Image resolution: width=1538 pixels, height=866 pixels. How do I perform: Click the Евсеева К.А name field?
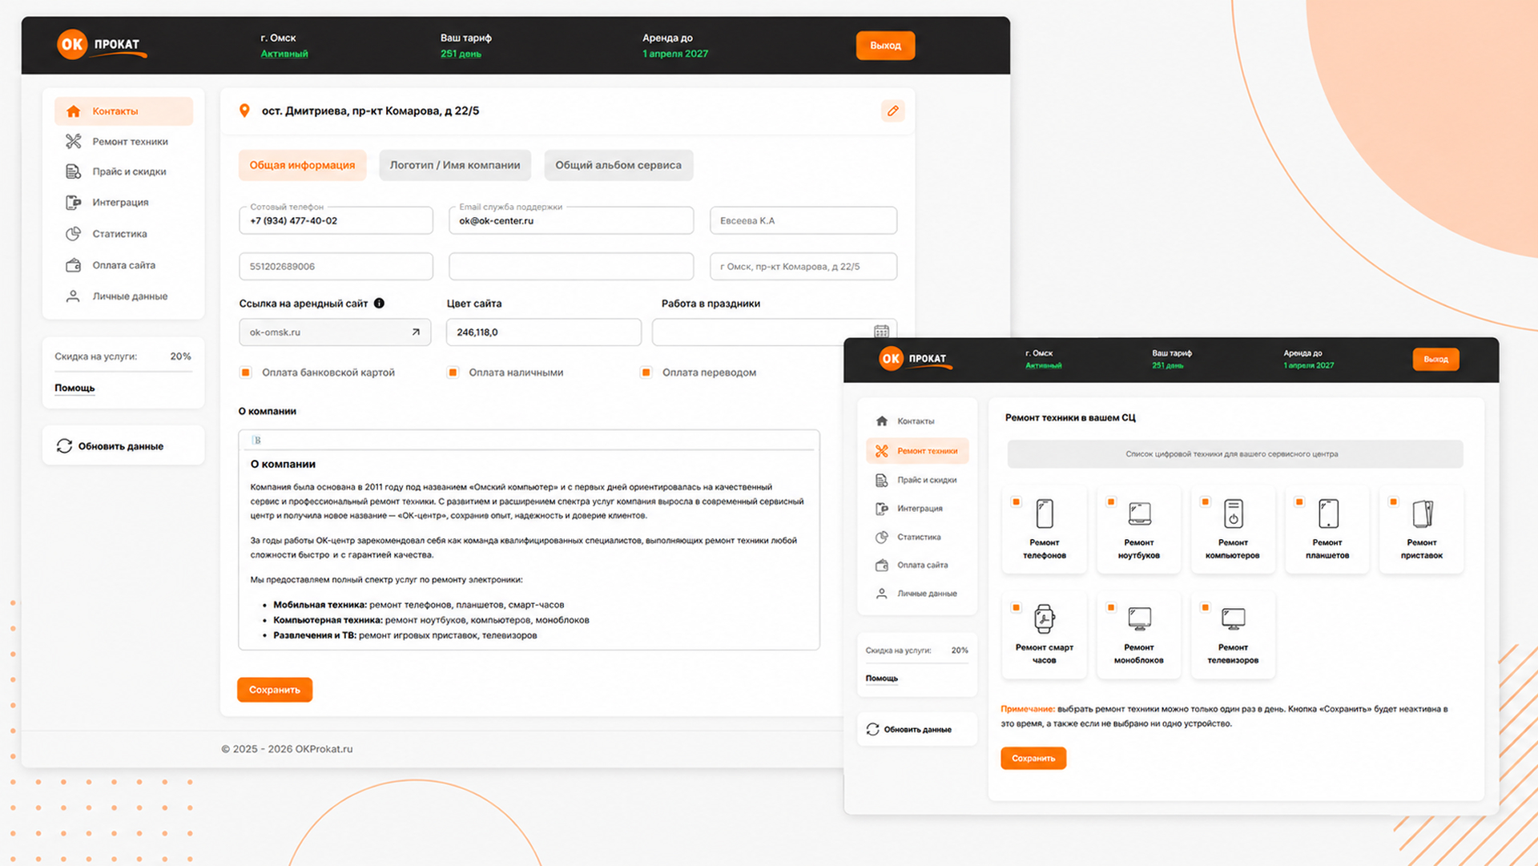[x=803, y=220]
